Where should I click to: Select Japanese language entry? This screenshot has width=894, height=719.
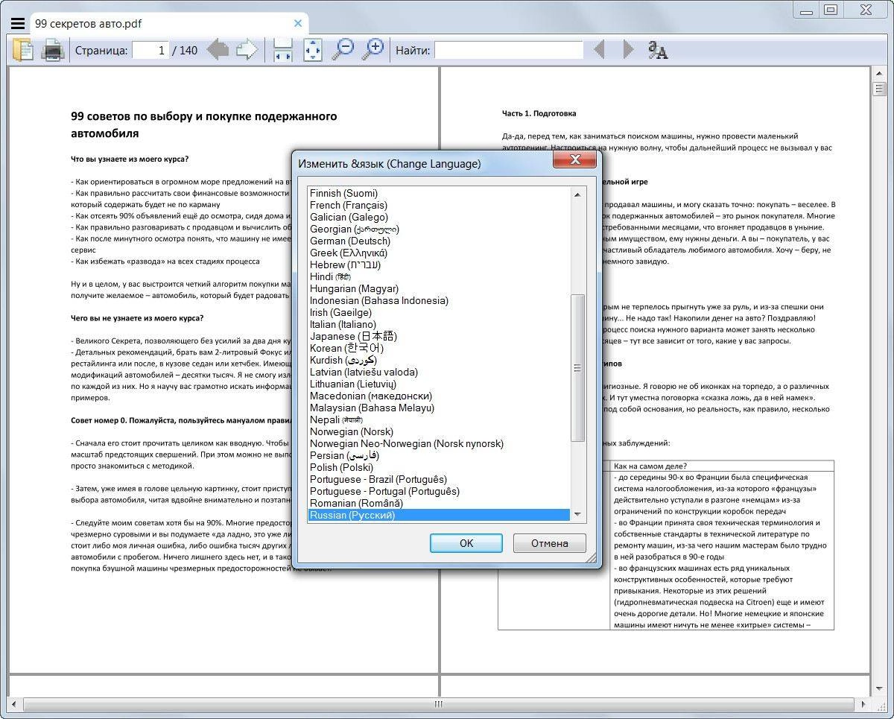click(439, 336)
